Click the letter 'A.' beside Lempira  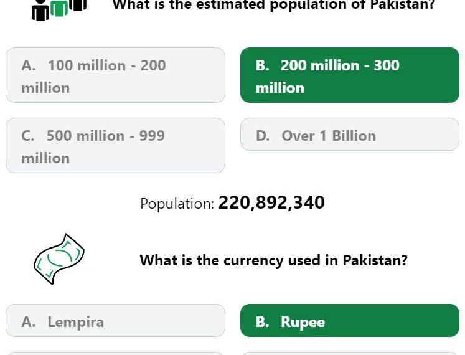29,322
